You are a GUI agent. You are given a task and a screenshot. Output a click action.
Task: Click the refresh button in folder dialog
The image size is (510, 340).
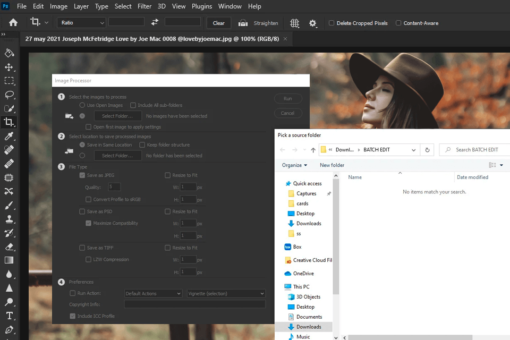point(428,150)
